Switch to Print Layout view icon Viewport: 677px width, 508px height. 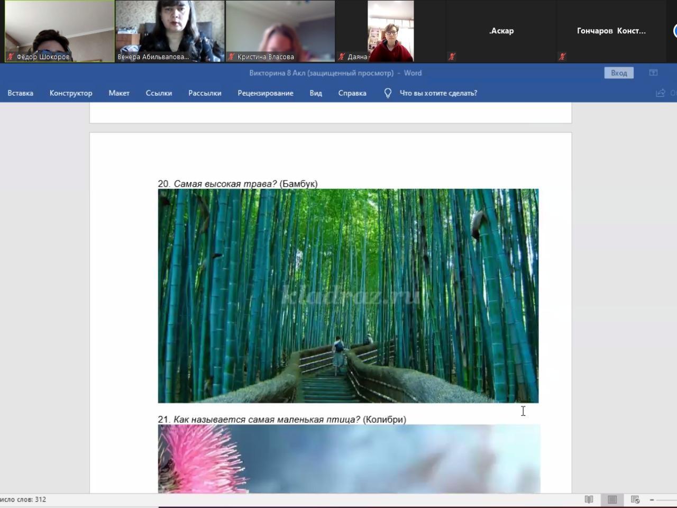(612, 500)
